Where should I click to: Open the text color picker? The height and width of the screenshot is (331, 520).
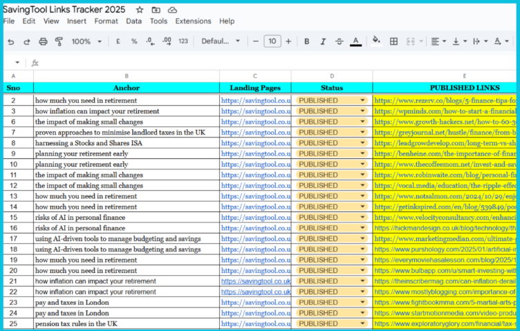(x=355, y=41)
